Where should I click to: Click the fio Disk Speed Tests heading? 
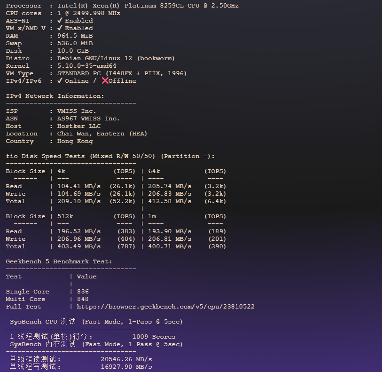pyautogui.click(x=46, y=156)
